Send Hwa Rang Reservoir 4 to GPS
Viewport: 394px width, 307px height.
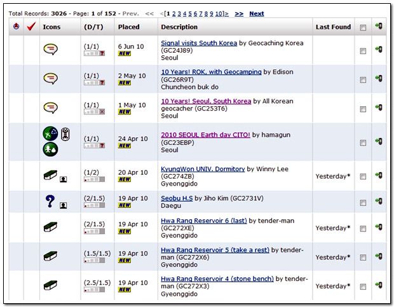click(x=379, y=285)
